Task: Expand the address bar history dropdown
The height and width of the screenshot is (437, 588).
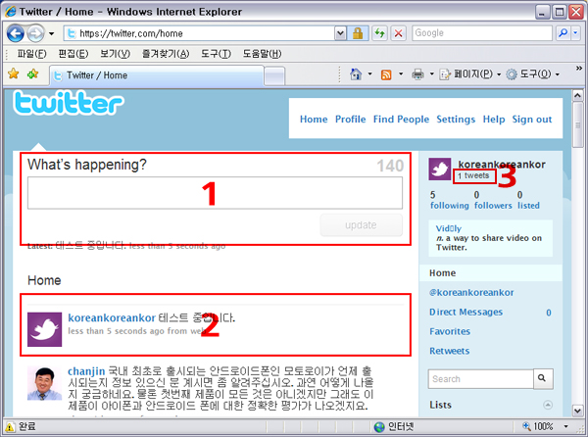Action: coord(340,33)
